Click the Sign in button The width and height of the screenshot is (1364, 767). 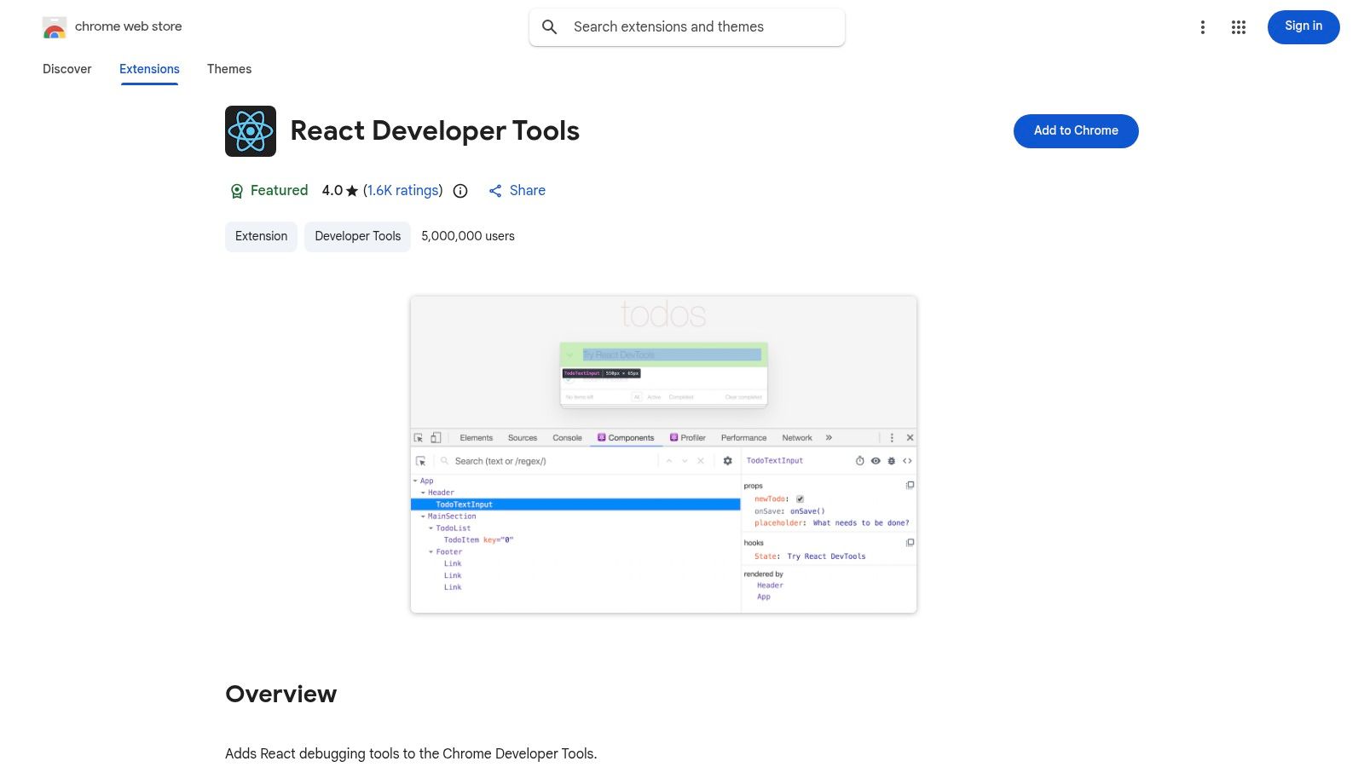pos(1303,26)
